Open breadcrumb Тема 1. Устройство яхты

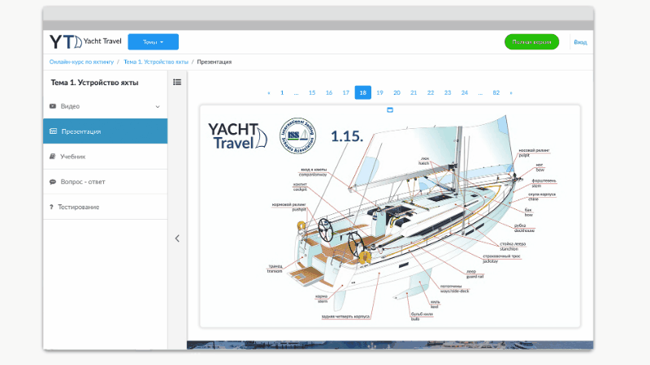[155, 62]
